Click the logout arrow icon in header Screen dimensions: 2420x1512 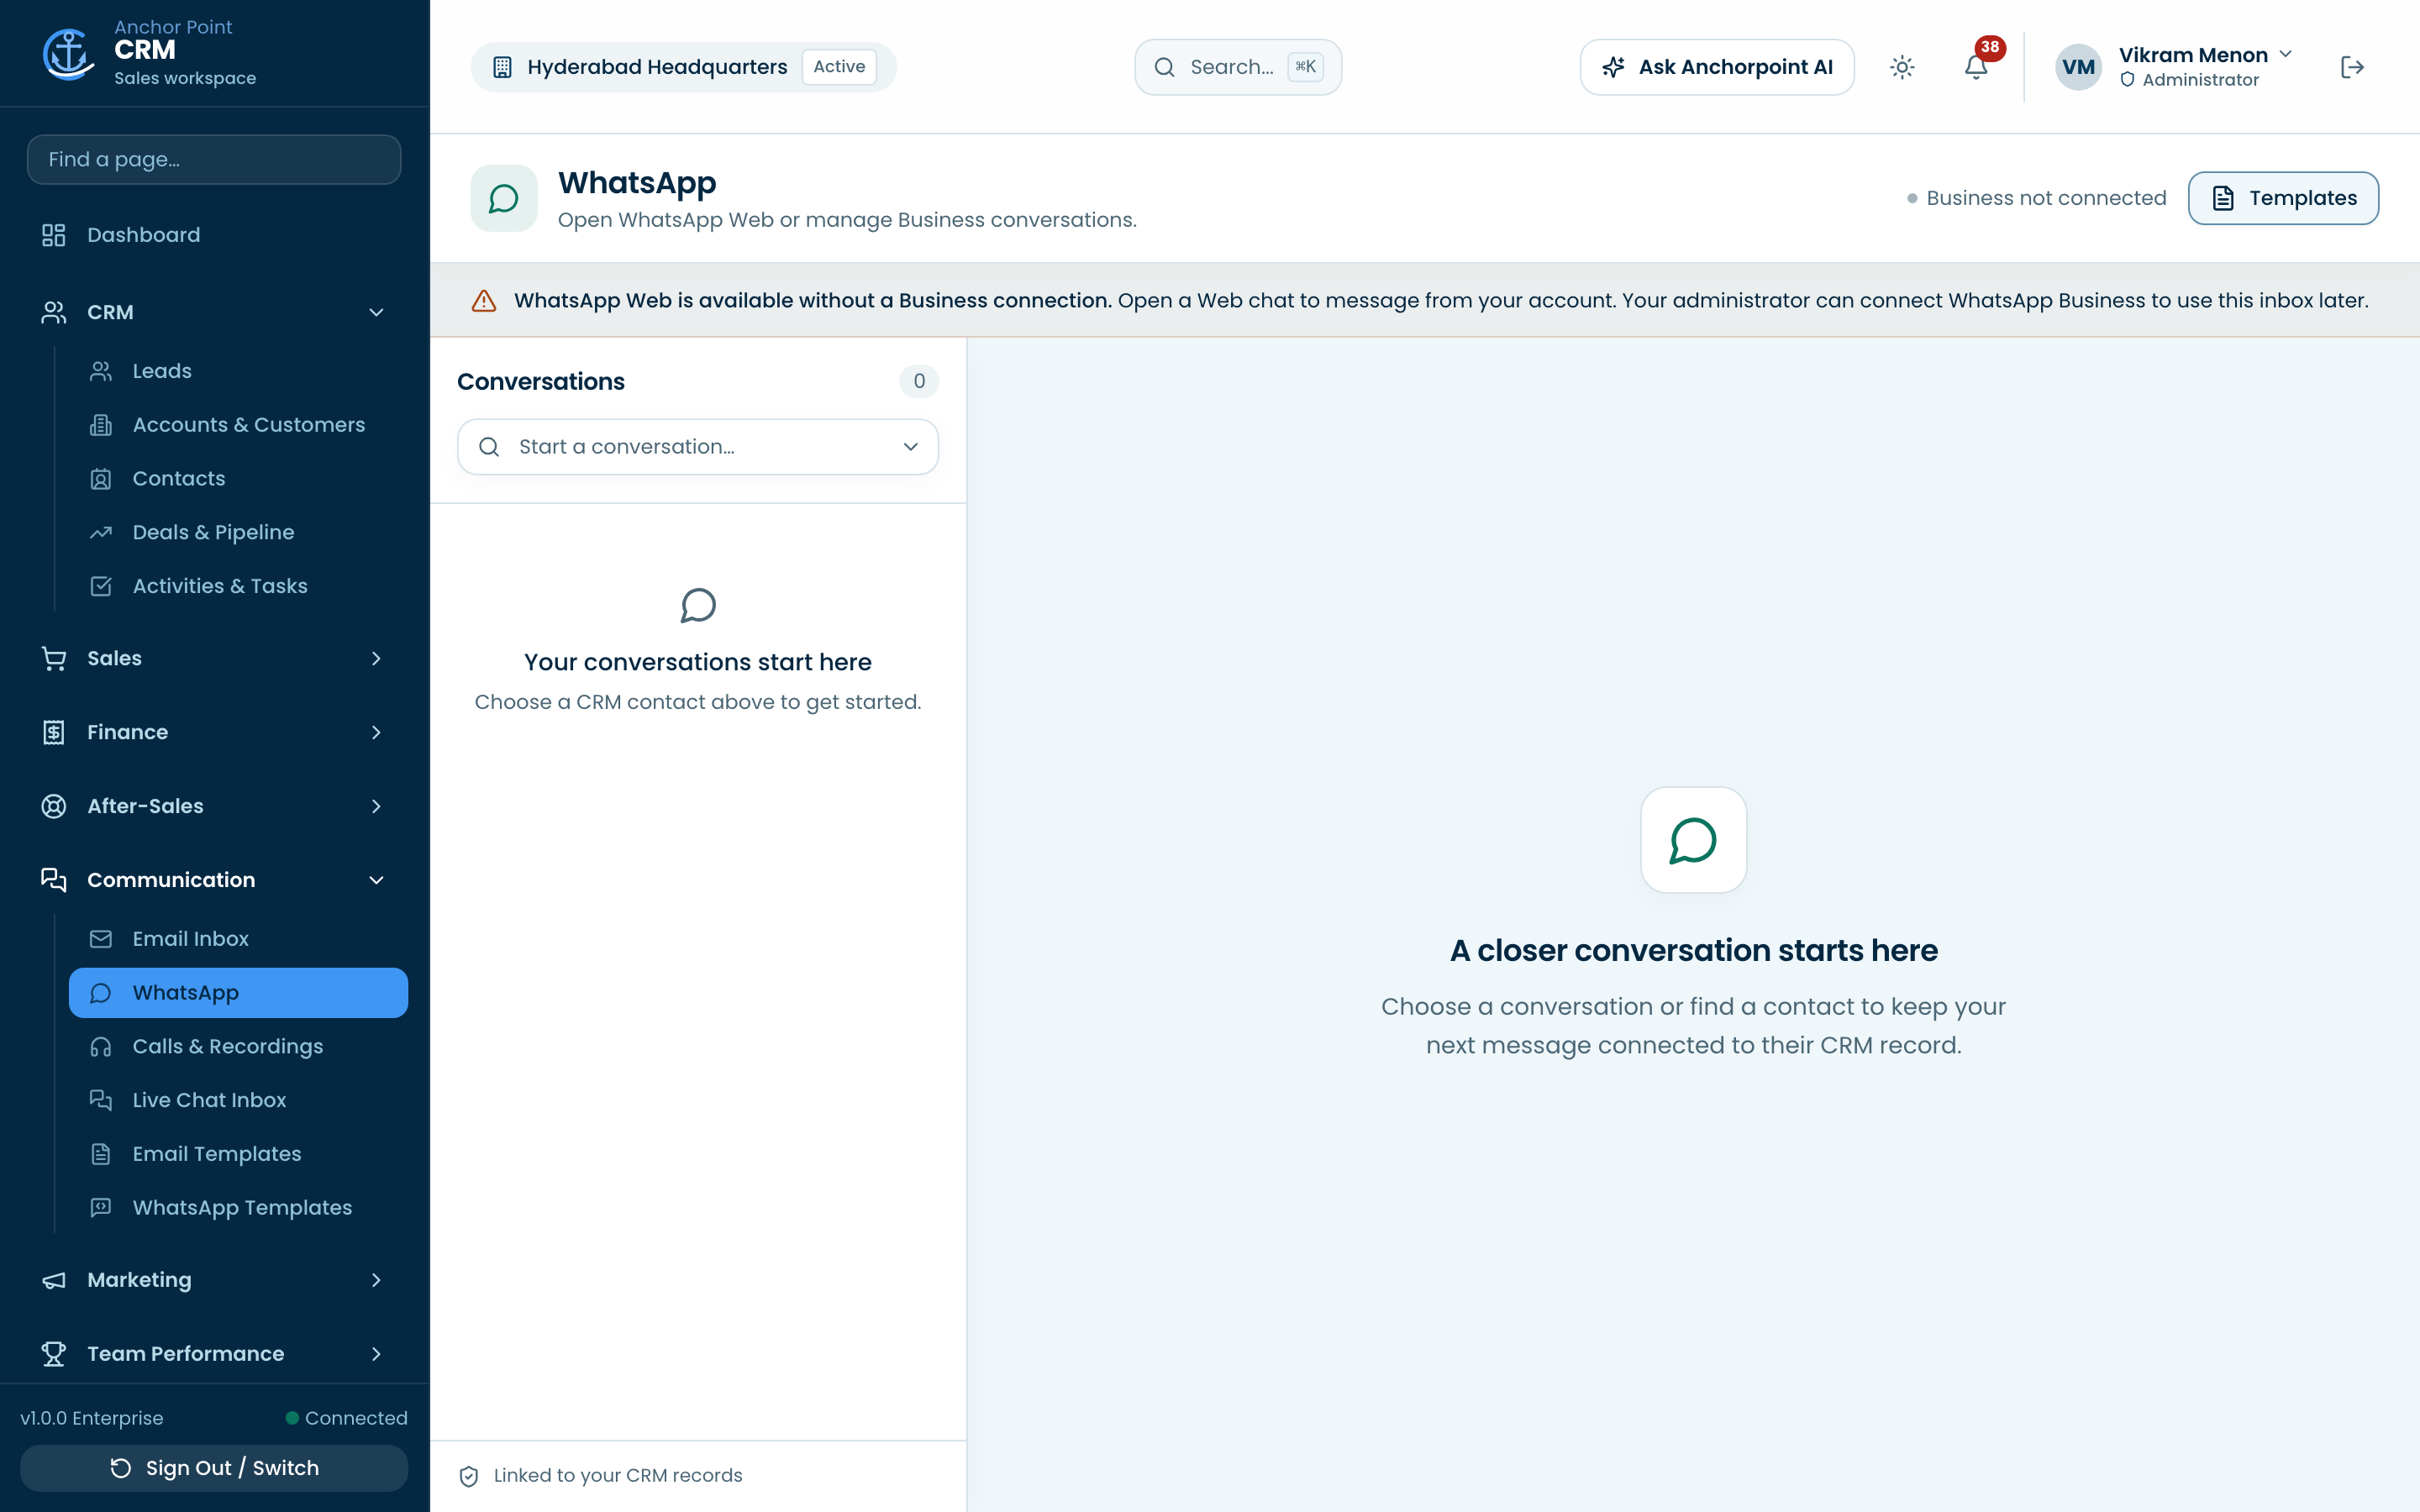click(2352, 67)
